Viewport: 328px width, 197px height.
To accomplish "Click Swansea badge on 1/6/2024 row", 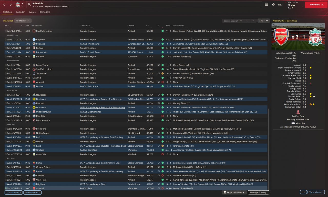I will 34,44.
